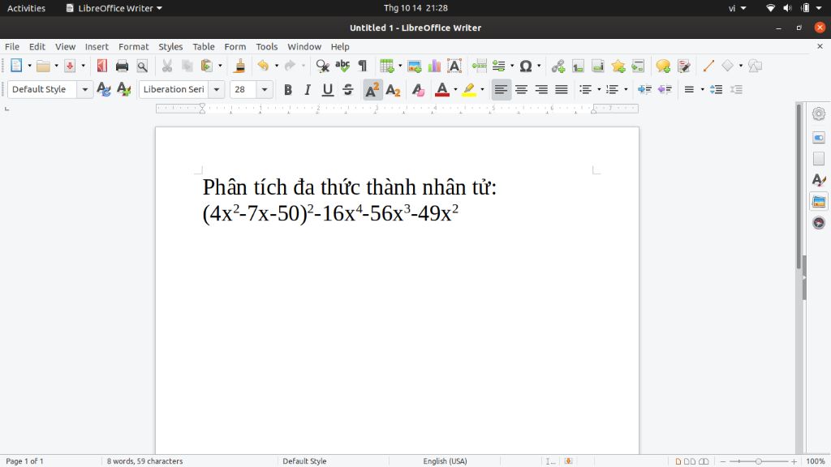Insert a special character (Omega icon)

(x=526, y=66)
